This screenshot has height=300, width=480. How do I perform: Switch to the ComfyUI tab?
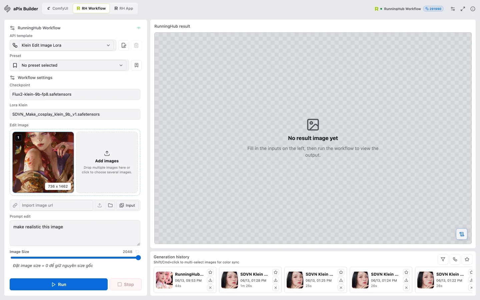(58, 8)
